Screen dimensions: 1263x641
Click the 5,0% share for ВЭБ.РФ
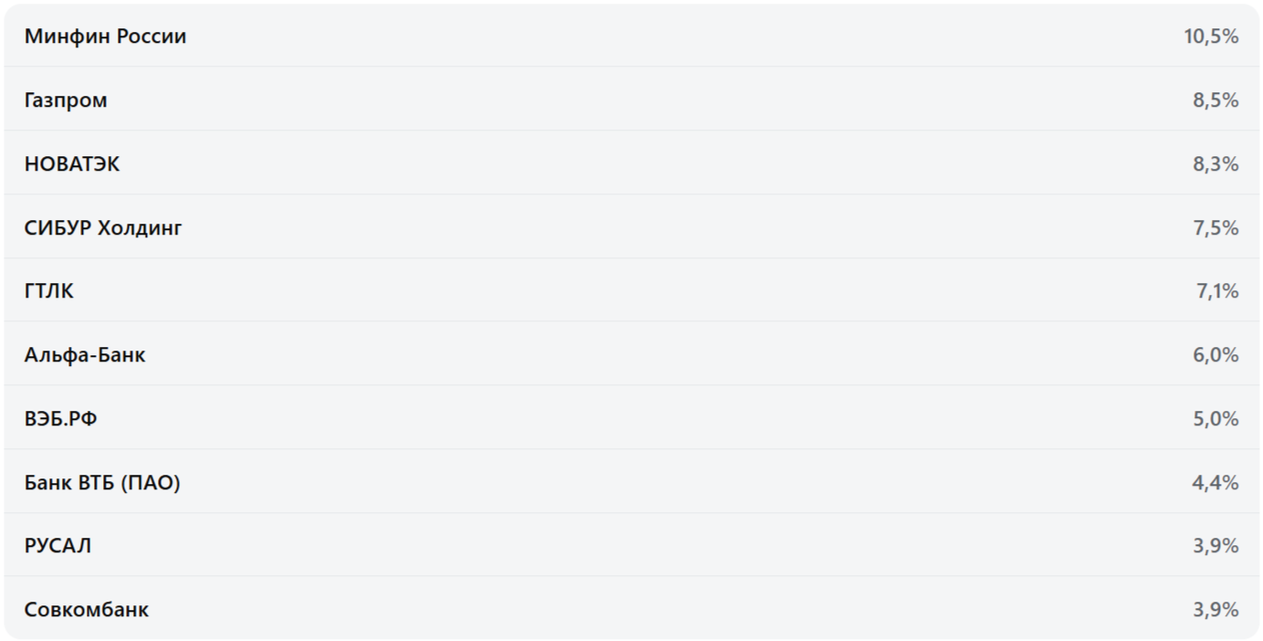(1216, 418)
